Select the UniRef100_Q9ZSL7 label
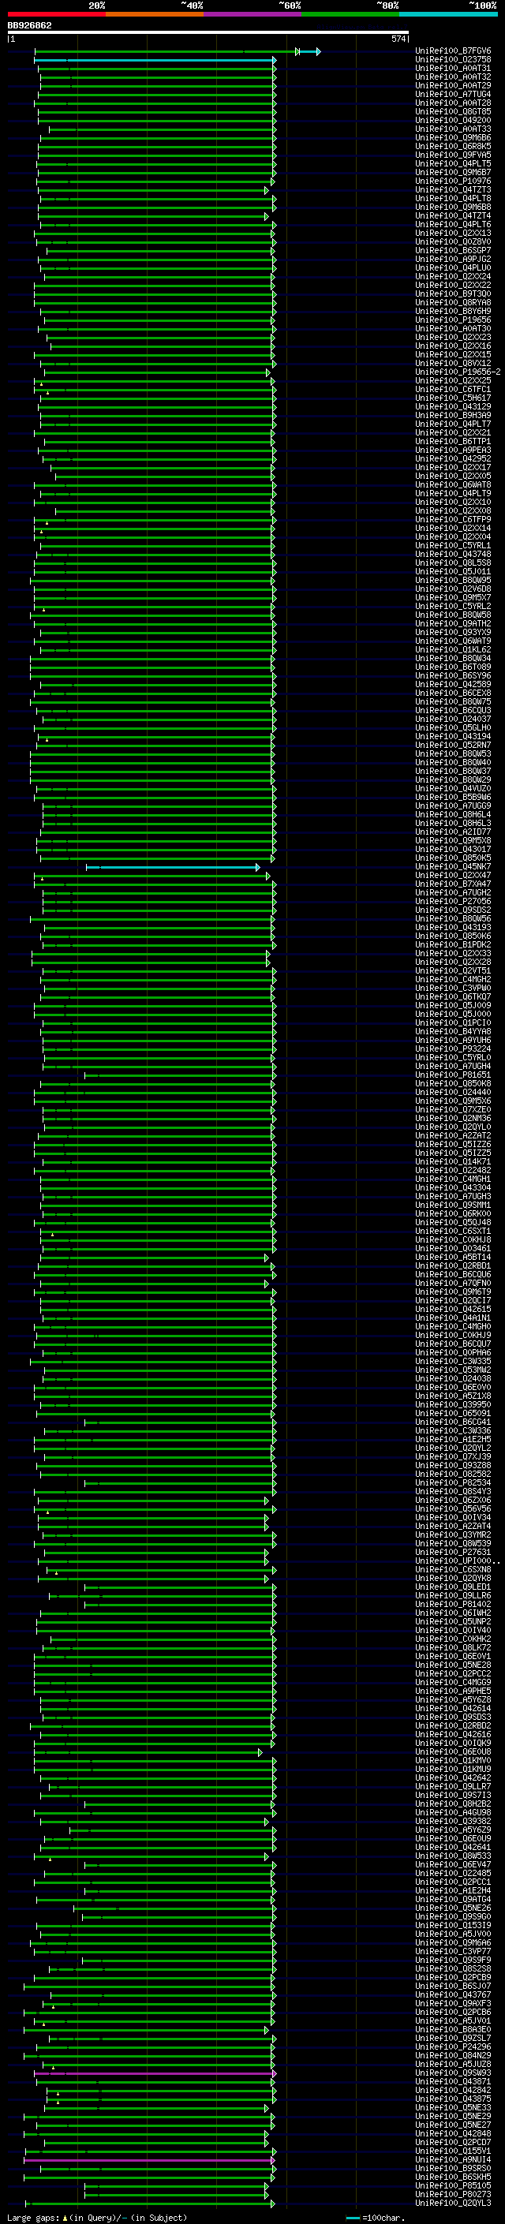 452,2039
